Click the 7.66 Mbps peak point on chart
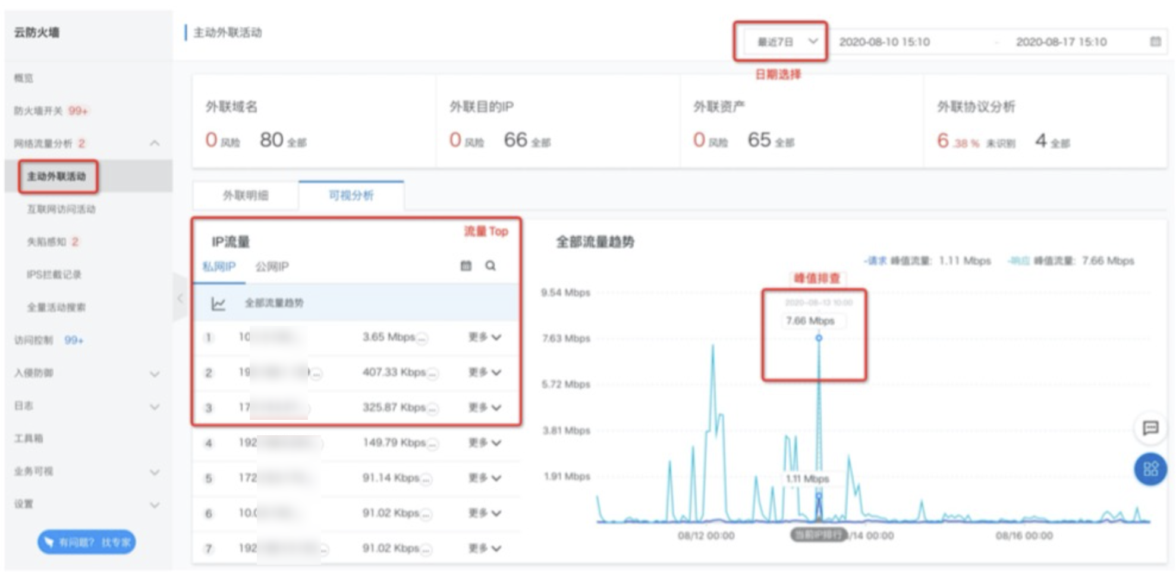This screenshot has width=1176, height=572. point(819,338)
